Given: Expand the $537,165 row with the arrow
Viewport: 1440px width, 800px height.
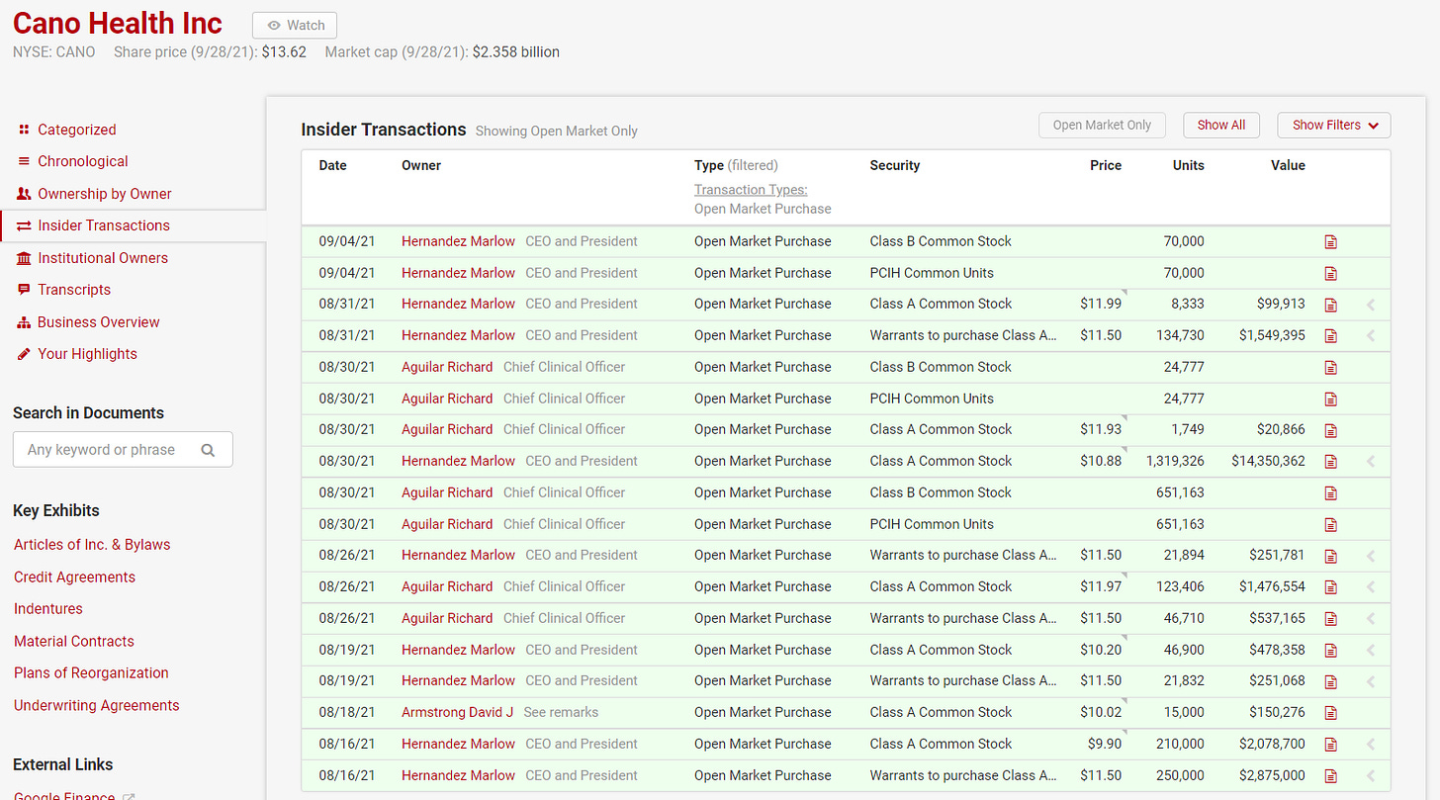Looking at the screenshot, I should [x=1371, y=619].
